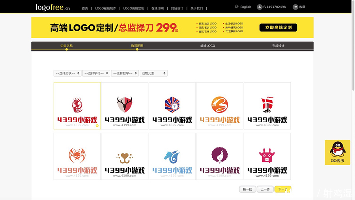Open LOGO高端定制 menu item

pyautogui.click(x=134, y=8)
